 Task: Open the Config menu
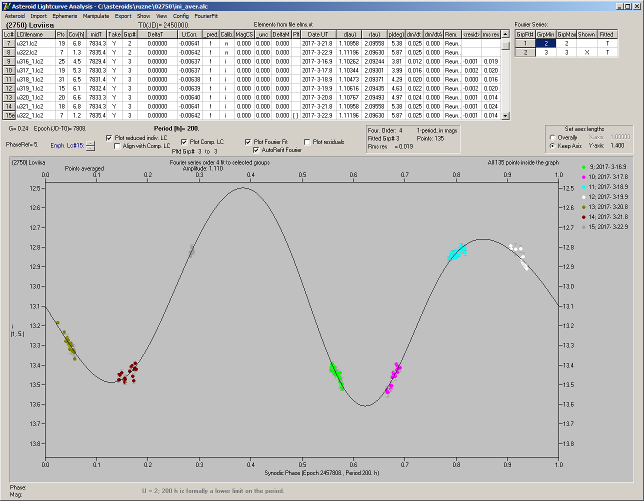point(181,16)
